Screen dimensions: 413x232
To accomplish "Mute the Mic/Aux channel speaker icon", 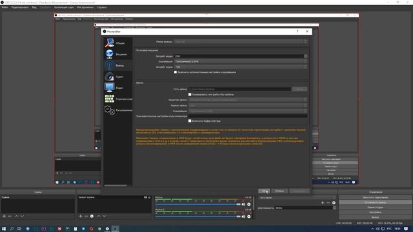I will tap(243, 204).
